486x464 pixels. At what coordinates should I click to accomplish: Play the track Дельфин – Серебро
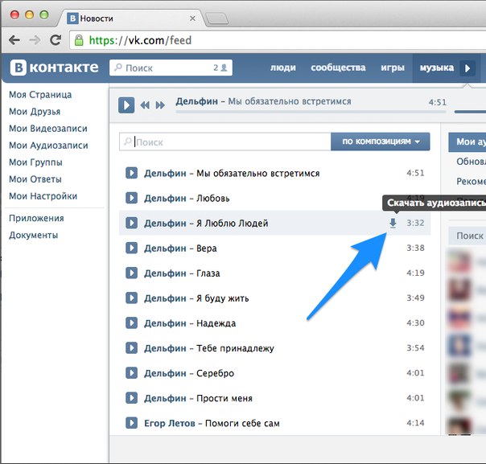[131, 372]
